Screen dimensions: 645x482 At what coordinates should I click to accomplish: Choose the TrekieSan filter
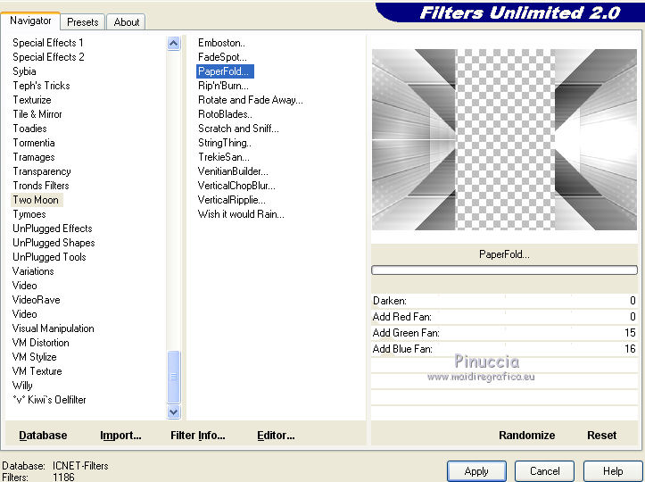coord(223,157)
